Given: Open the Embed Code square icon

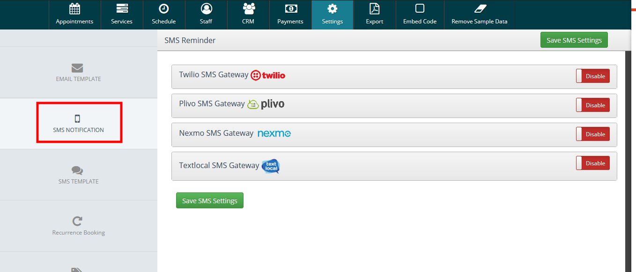Looking at the screenshot, I should [x=420, y=8].
